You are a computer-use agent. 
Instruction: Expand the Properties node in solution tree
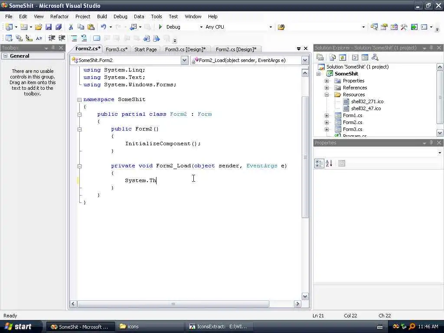tap(326, 81)
